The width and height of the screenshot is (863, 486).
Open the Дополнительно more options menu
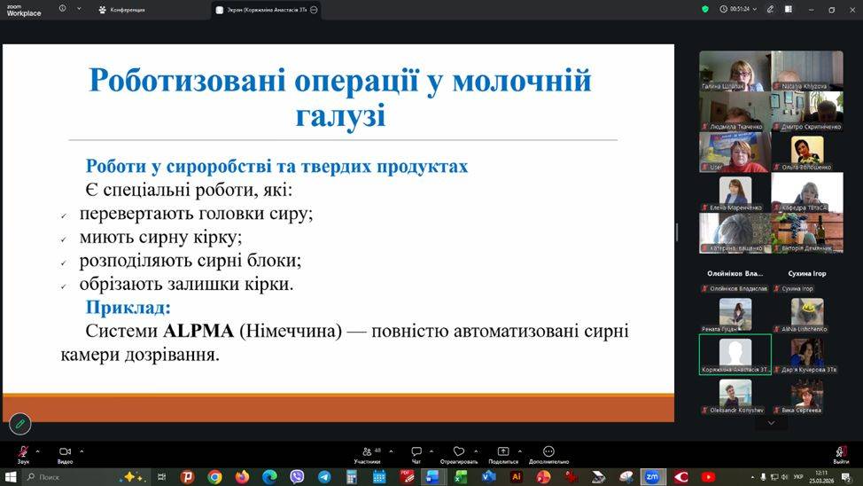pos(548,452)
